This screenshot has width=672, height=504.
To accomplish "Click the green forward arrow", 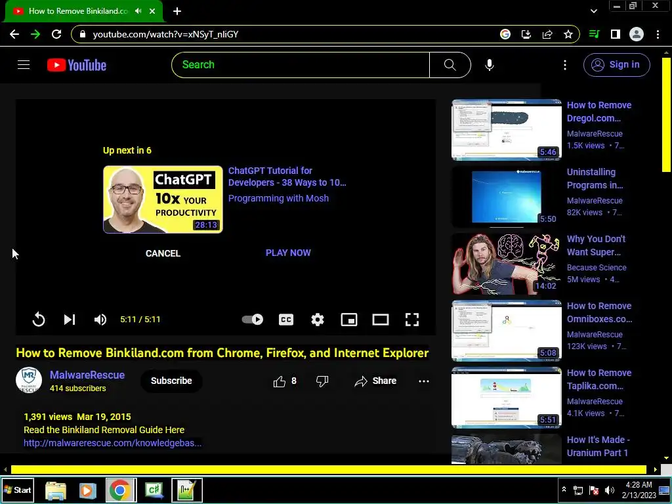I will coord(35,34).
